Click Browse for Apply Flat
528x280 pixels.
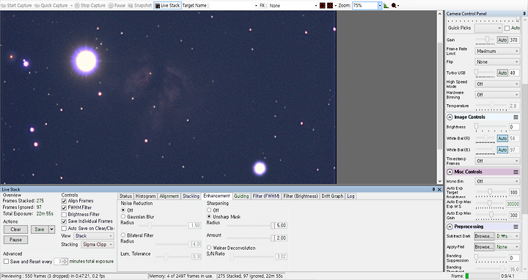[484, 247]
